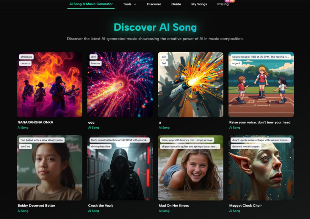Screen dimensions: 310x219
Task: Open the Maggot Clock Choir cover image
Action: pyautogui.click(x=261, y=168)
